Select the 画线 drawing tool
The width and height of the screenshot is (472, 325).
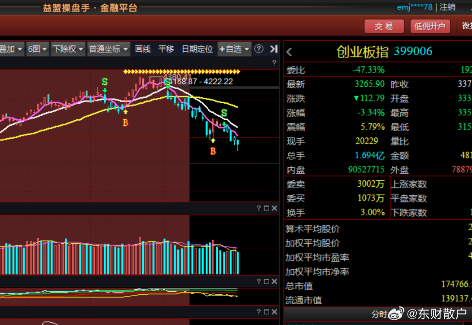pyautogui.click(x=143, y=49)
